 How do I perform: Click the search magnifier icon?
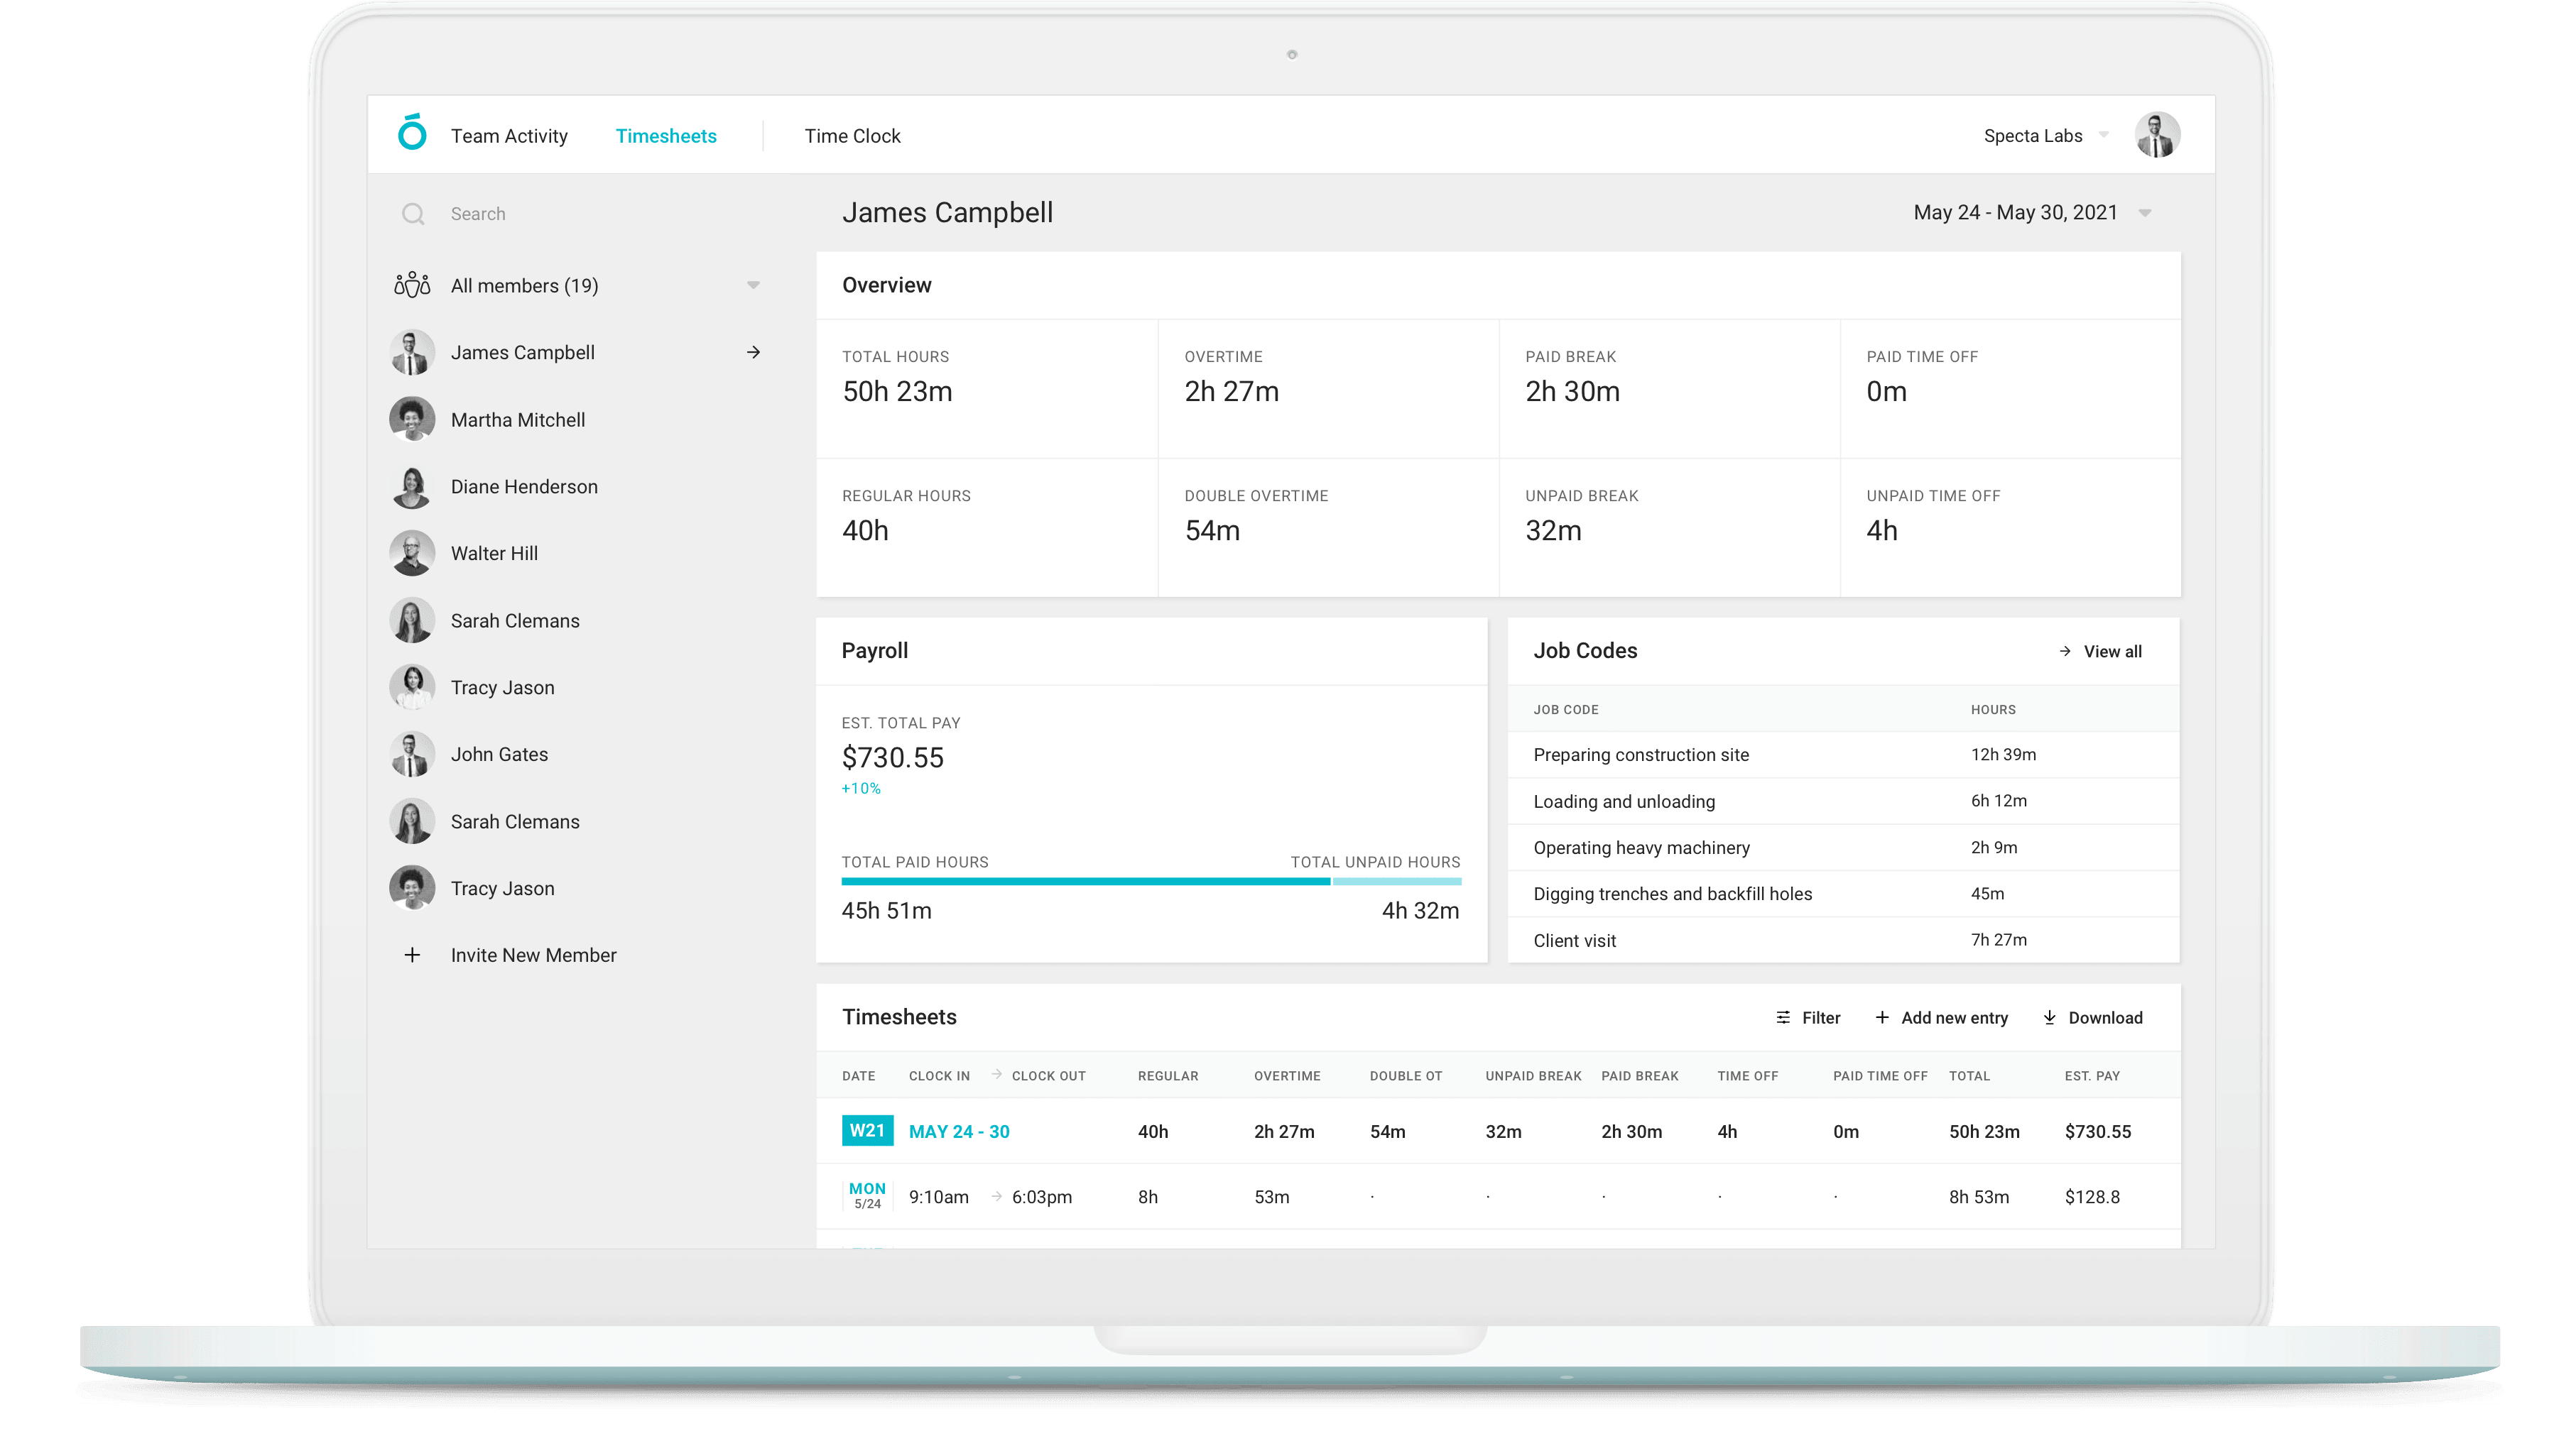tap(413, 214)
